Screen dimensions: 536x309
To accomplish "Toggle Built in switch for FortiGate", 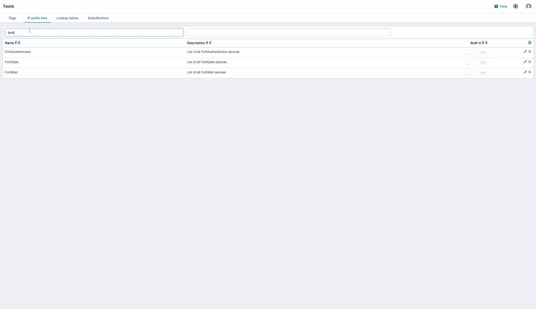I will click(477, 63).
